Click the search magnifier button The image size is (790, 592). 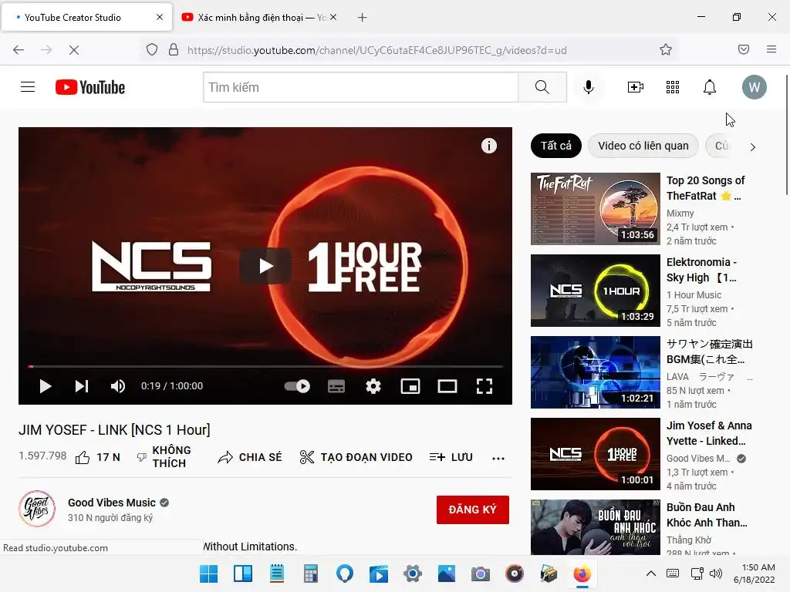point(542,87)
